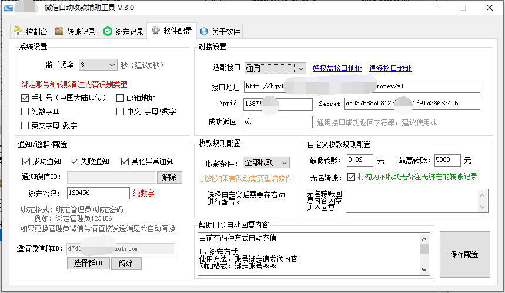505x293 pixels.
Task: Click the 转账记录 tab icon
Action: coord(59,31)
